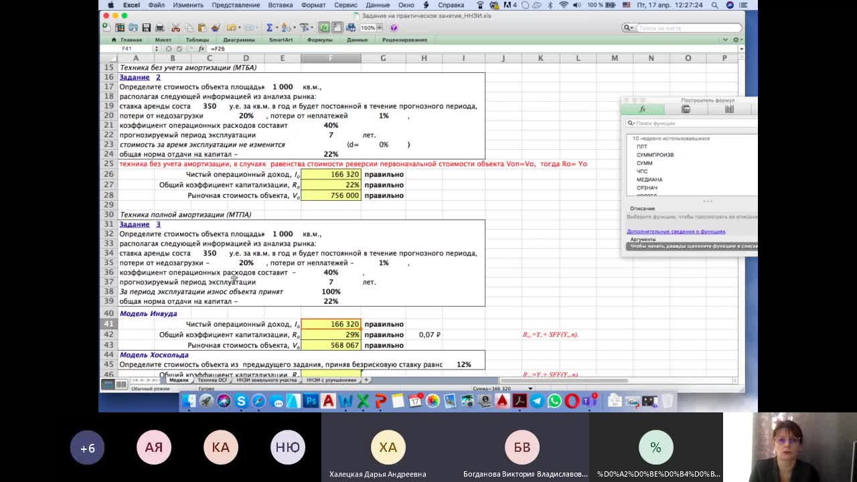Switch to ННЭИ с улучшениями sheet tab
The height and width of the screenshot is (482, 857).
pyautogui.click(x=331, y=380)
